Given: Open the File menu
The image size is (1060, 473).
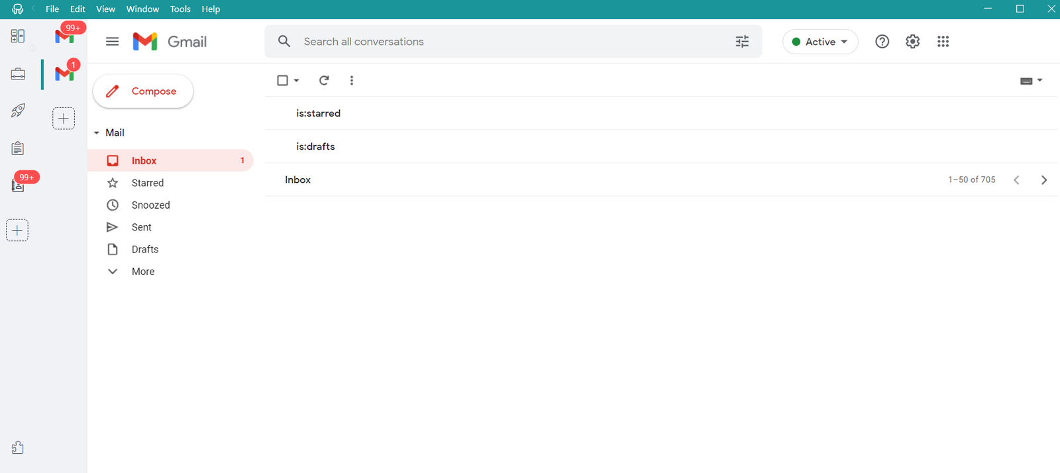Looking at the screenshot, I should coord(52,9).
